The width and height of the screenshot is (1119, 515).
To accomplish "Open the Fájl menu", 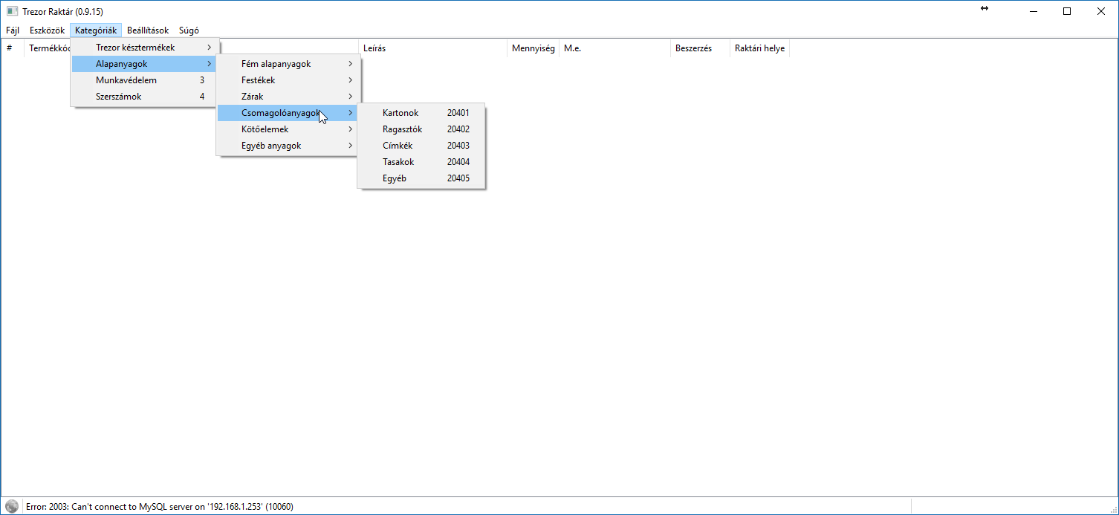I will pos(13,30).
